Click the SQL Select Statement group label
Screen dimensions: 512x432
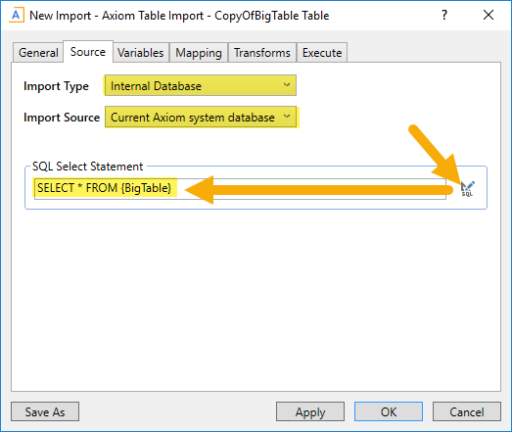88,167
